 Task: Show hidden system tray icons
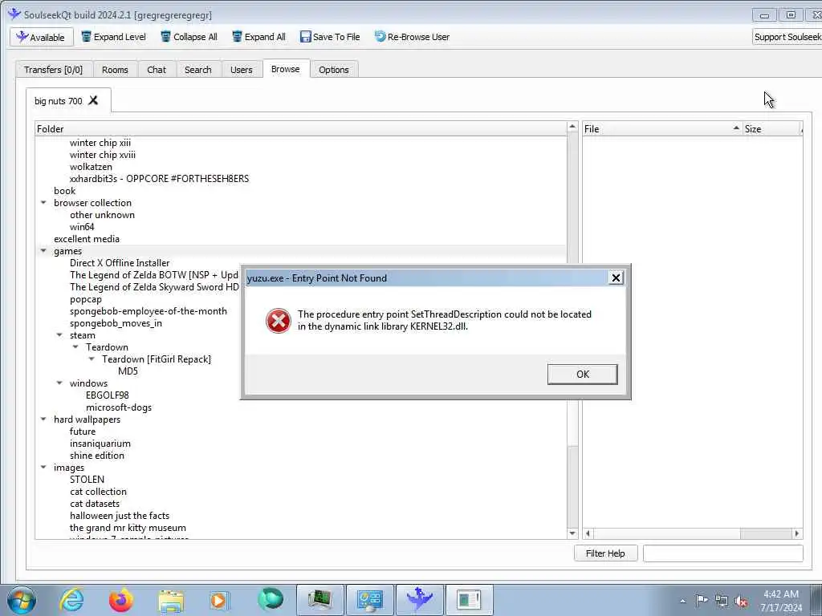682,602
